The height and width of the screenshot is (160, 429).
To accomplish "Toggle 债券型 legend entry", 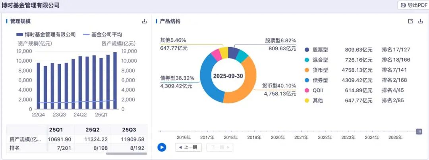I will [316, 80].
